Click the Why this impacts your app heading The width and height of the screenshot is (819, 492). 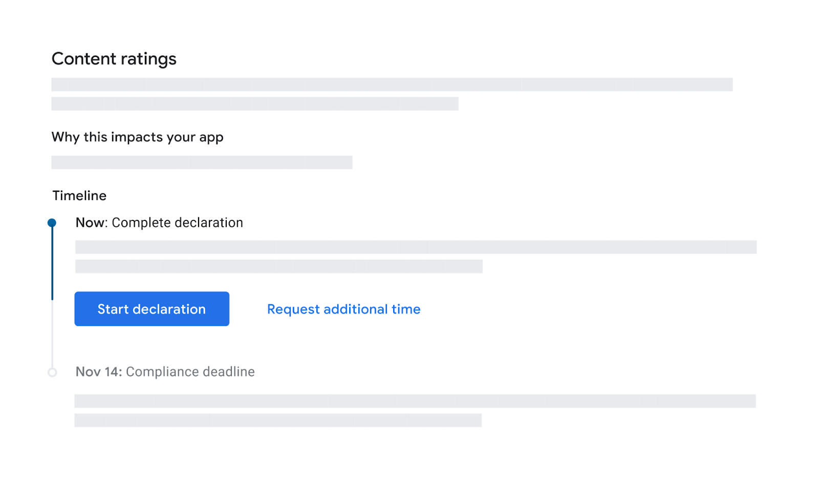point(138,137)
